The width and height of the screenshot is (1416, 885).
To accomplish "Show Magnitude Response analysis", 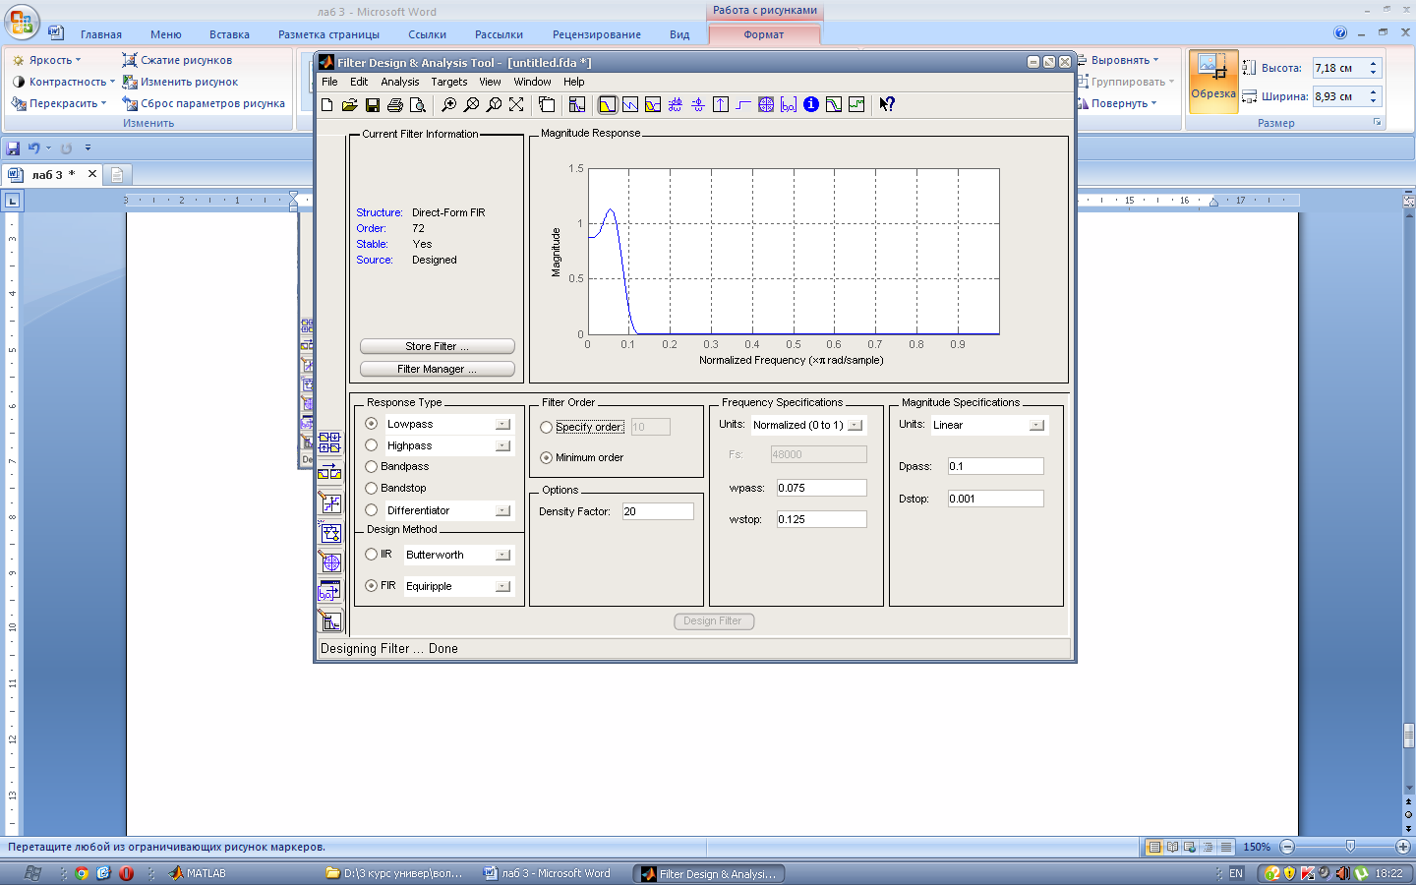I will click(x=608, y=104).
